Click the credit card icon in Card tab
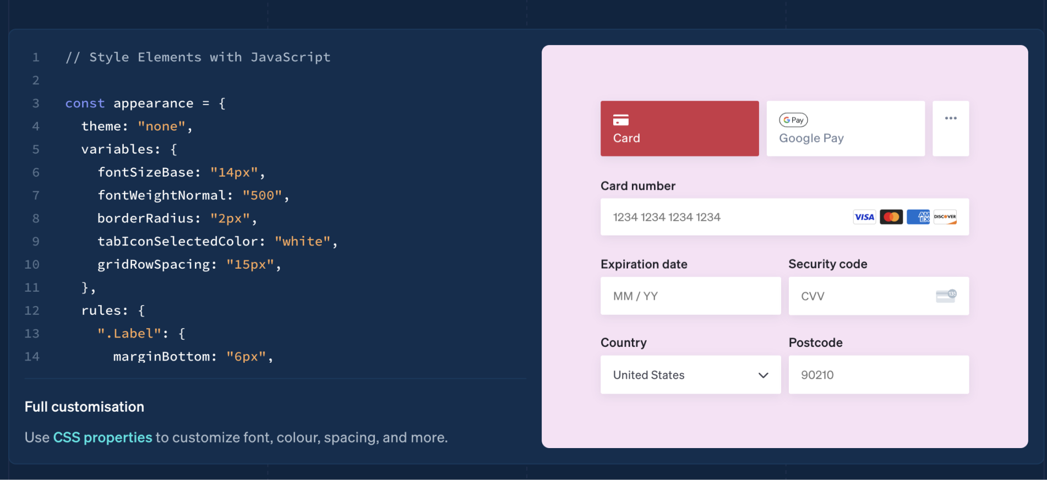 620,120
